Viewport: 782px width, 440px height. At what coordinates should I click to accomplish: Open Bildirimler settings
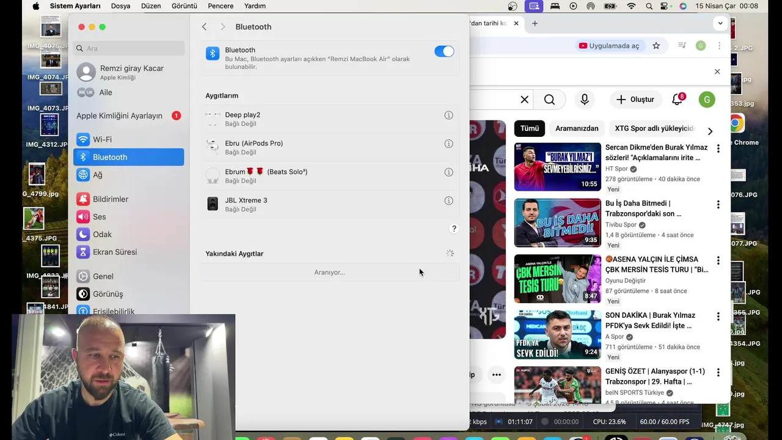pos(128,199)
